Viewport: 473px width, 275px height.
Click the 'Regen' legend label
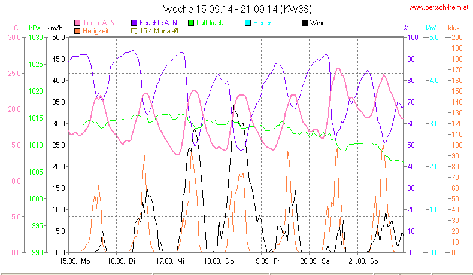click(263, 23)
